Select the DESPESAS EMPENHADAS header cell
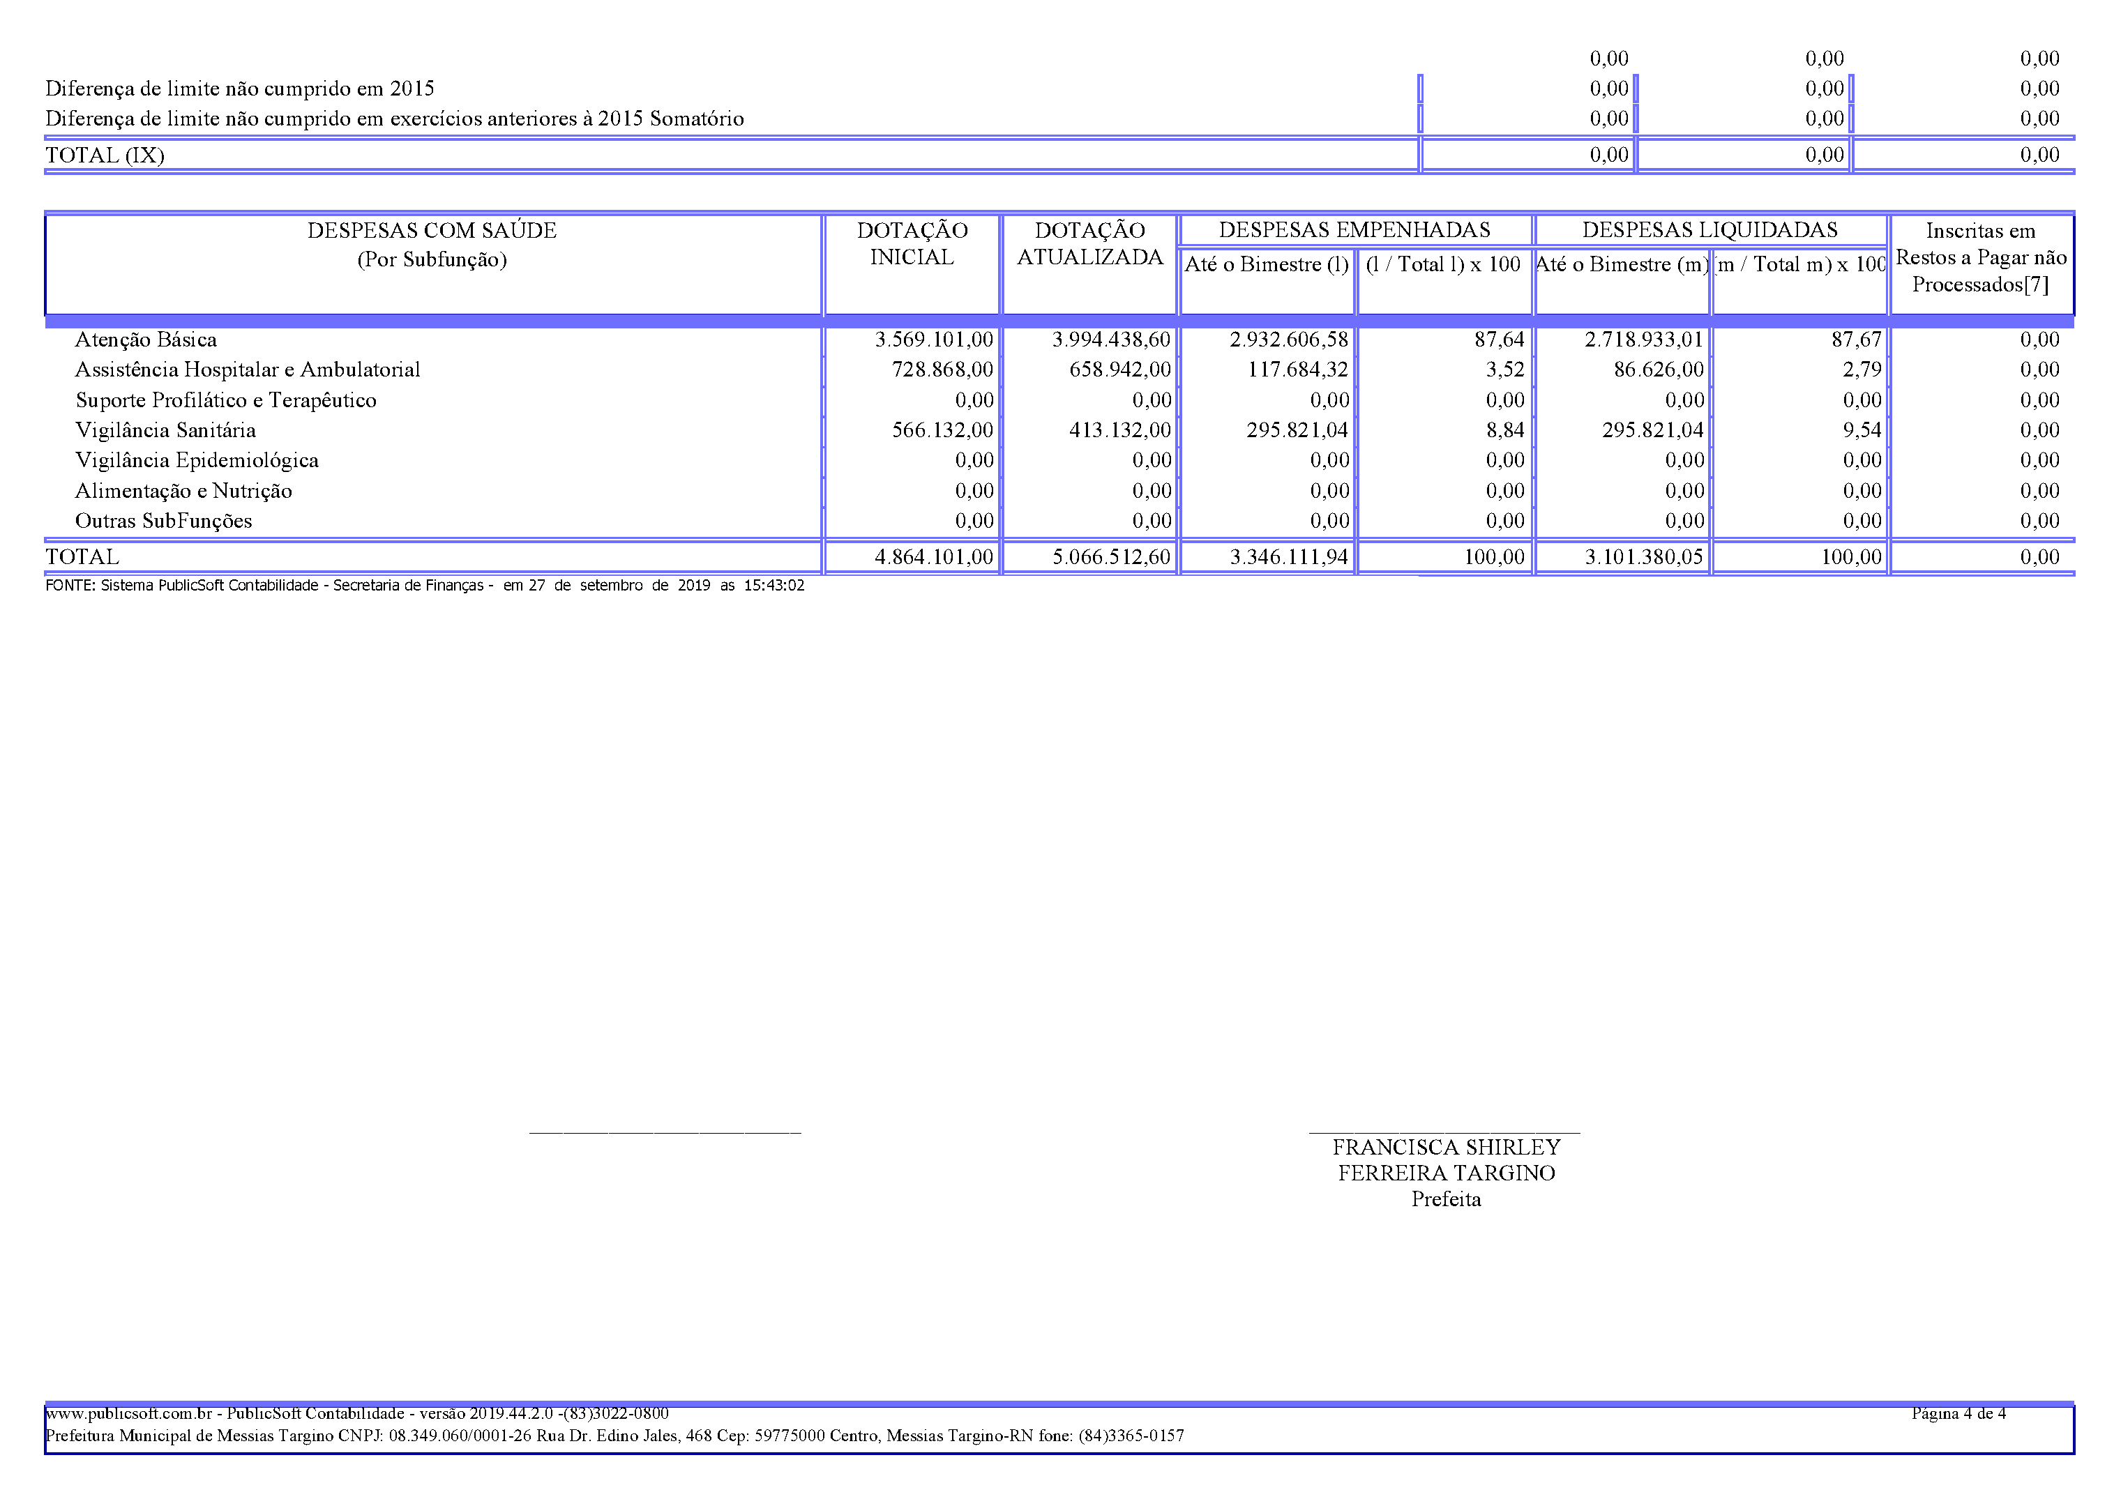 (x=1354, y=230)
